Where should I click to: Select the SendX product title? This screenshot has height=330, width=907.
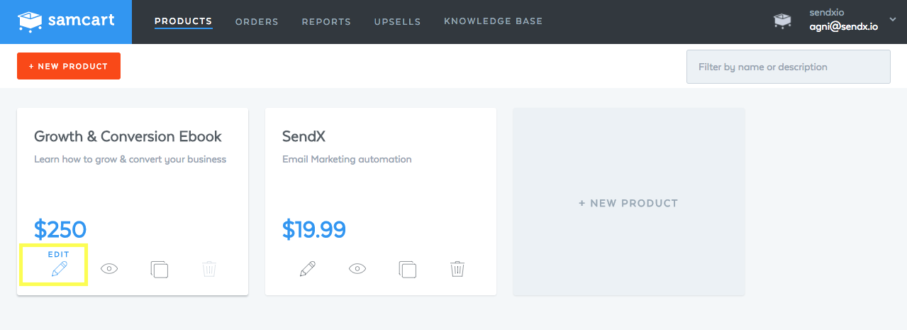pos(304,136)
